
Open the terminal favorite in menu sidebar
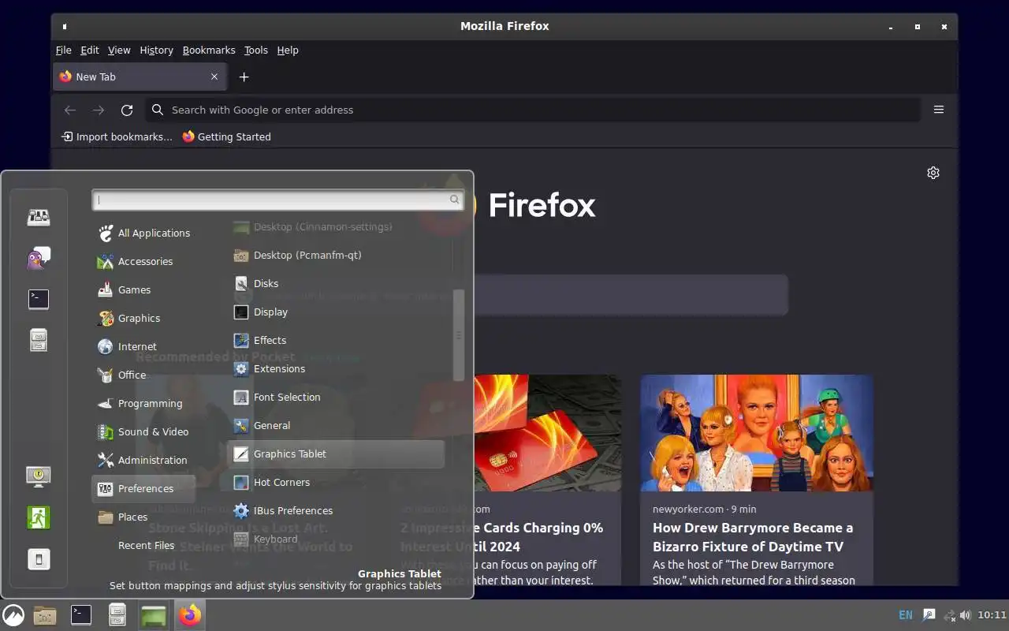(x=39, y=299)
